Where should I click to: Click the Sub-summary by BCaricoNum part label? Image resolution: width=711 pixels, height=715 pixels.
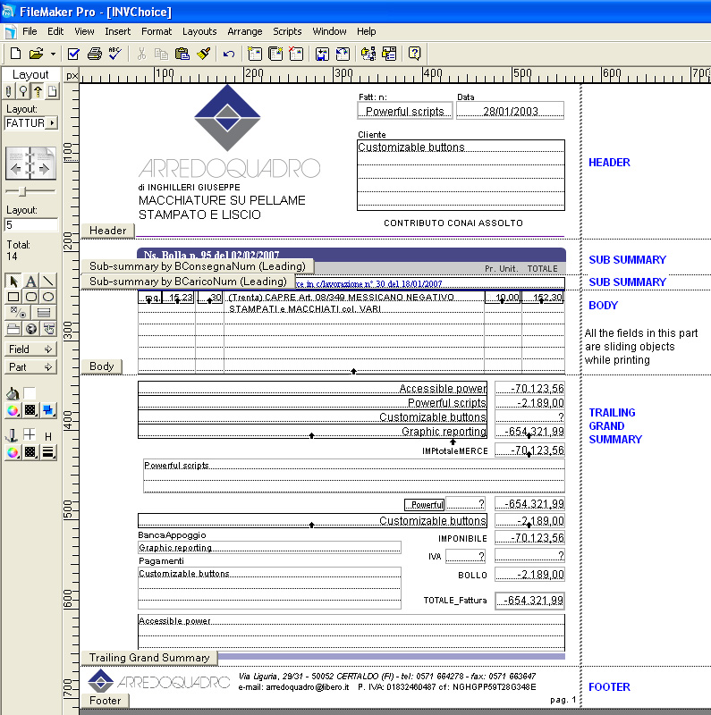(188, 282)
